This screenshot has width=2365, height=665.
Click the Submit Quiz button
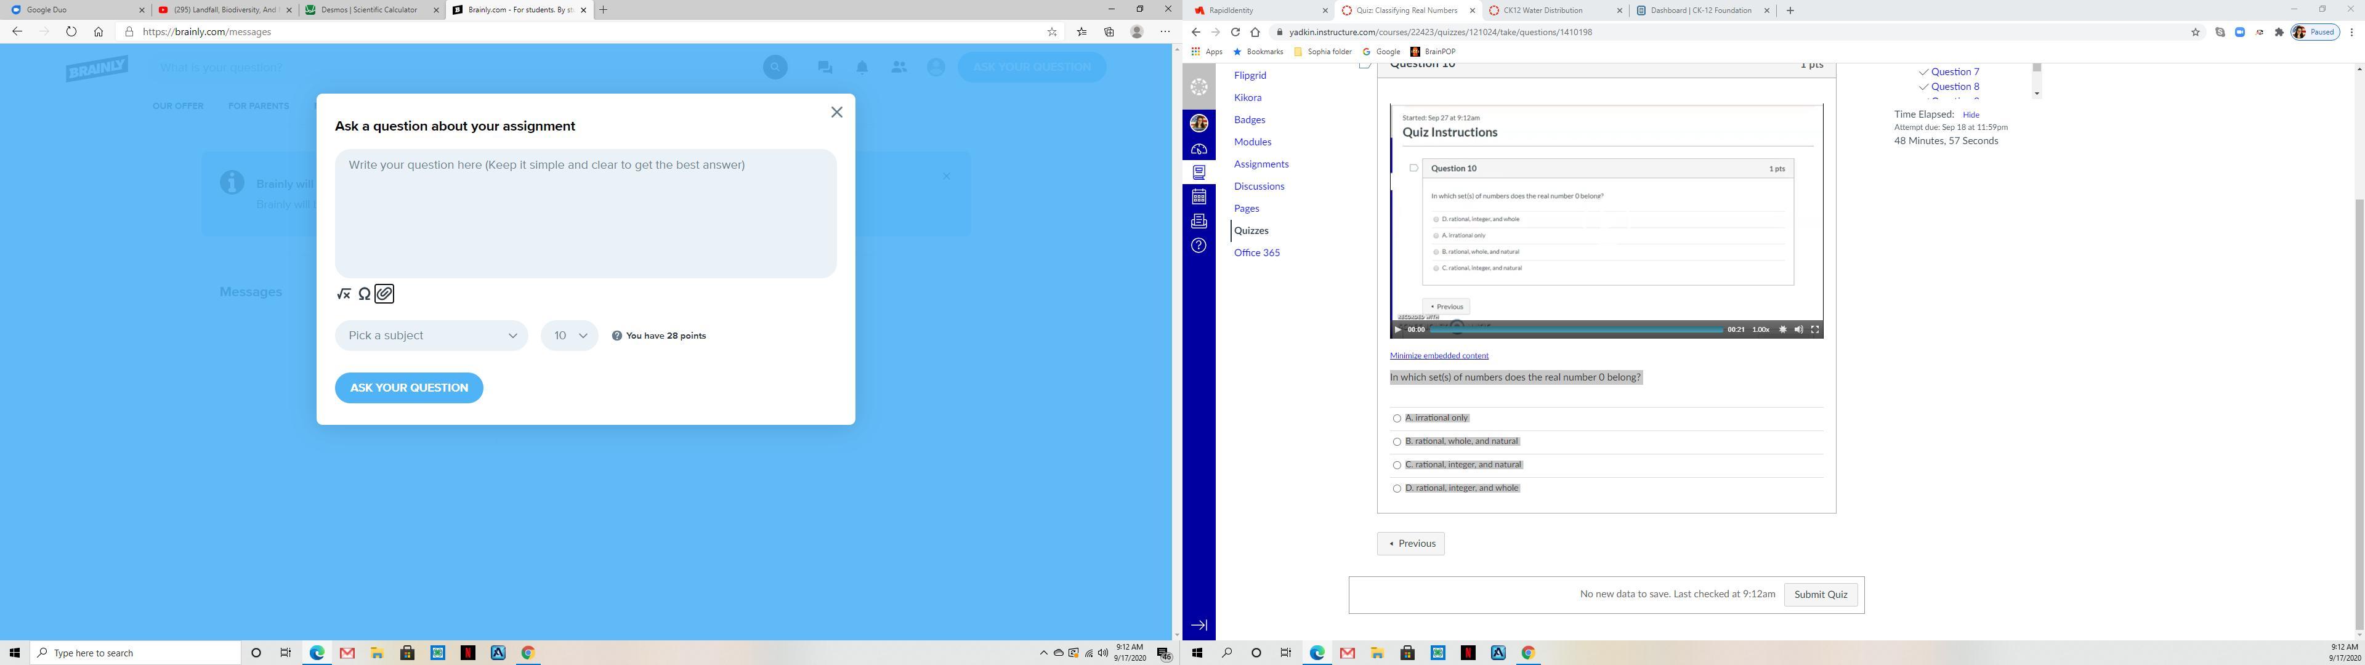pyautogui.click(x=1820, y=594)
